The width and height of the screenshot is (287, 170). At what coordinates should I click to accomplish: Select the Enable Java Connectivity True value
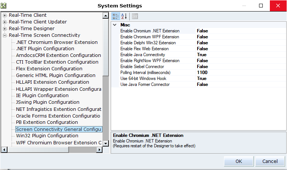[x=202, y=55]
